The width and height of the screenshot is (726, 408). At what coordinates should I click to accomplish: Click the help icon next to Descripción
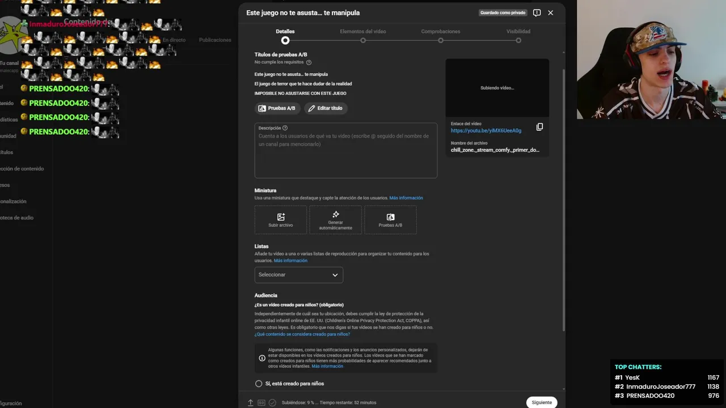click(x=285, y=128)
